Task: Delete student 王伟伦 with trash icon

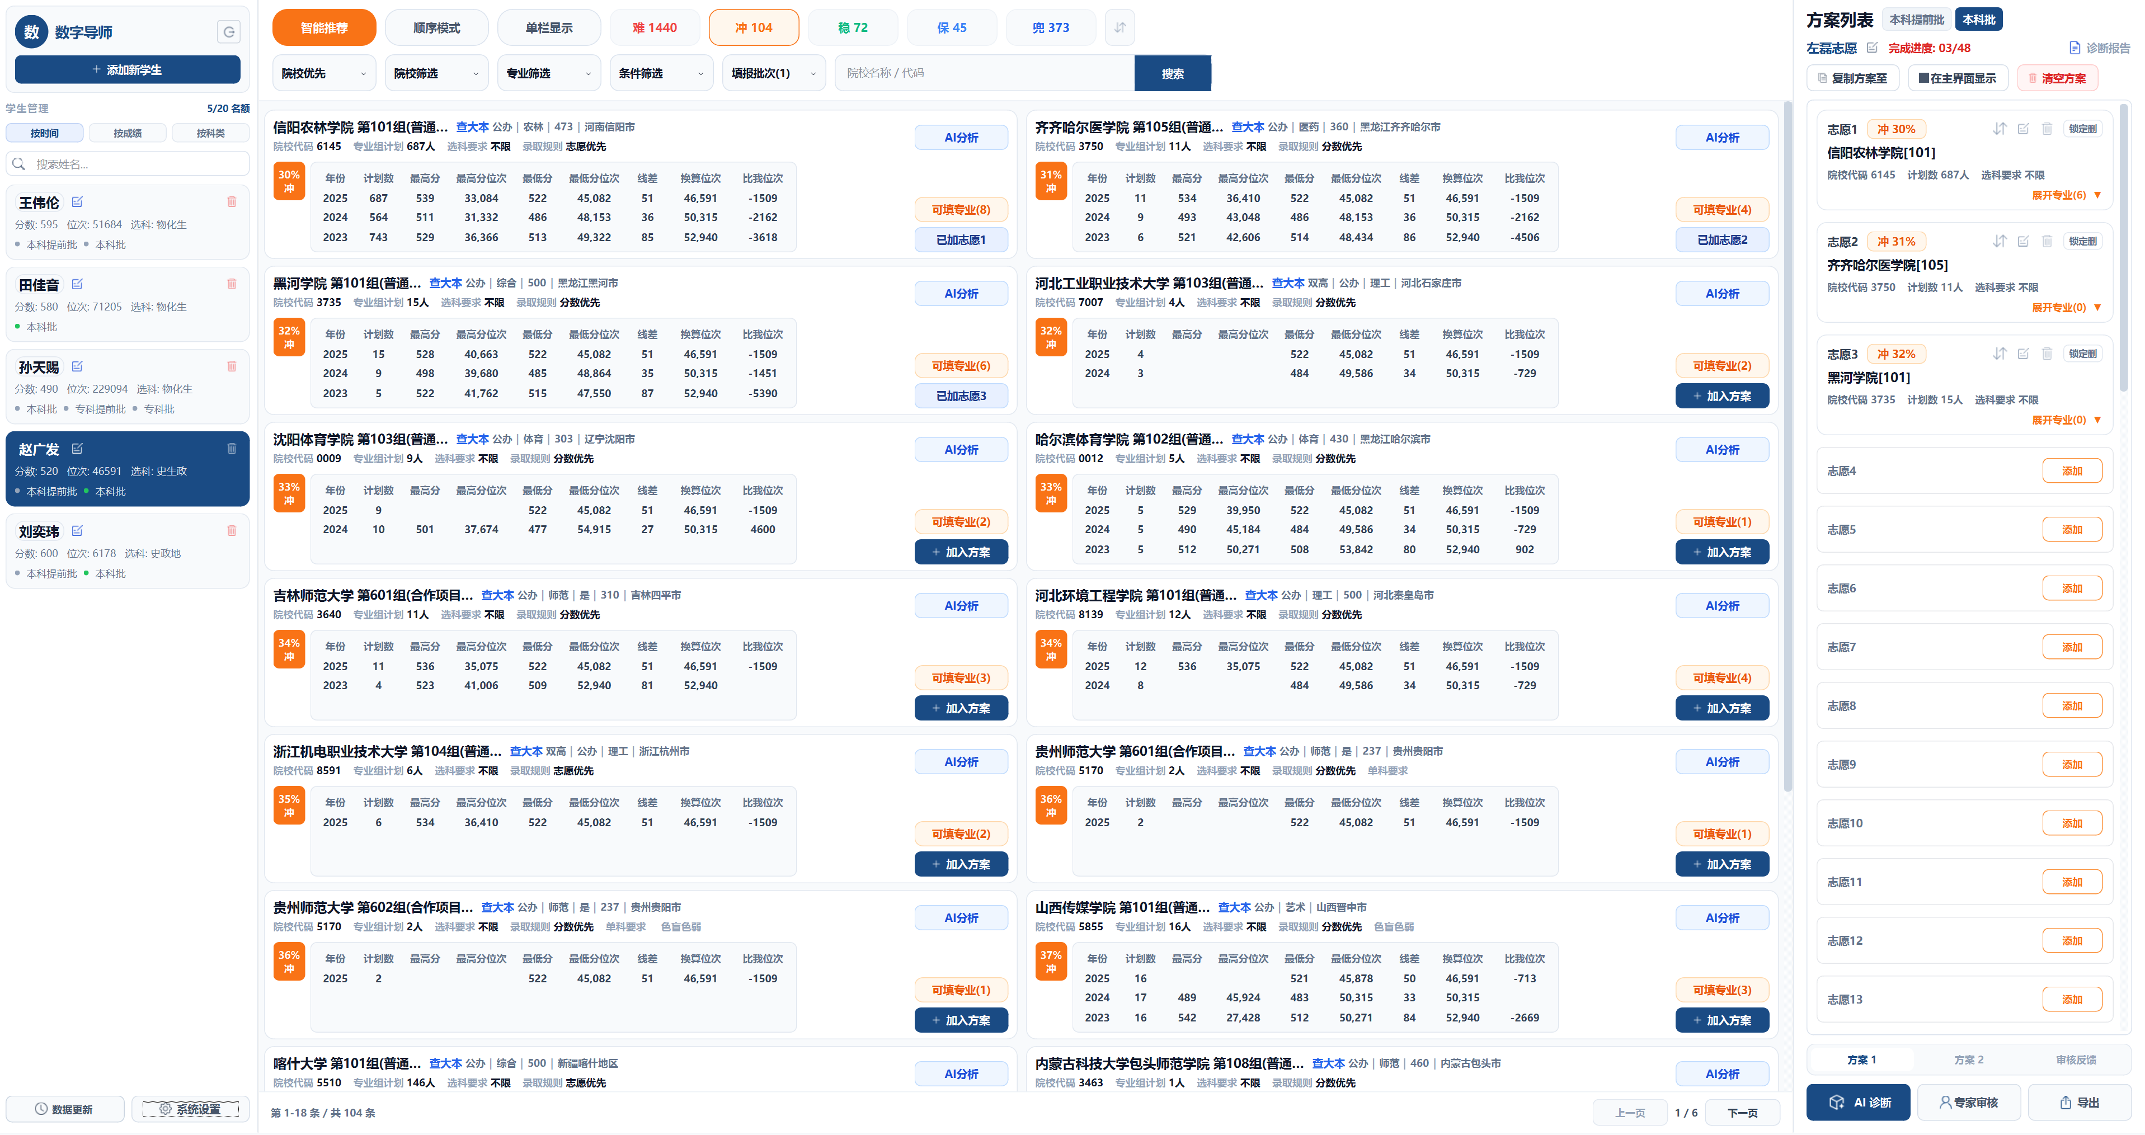Action: coord(232,201)
